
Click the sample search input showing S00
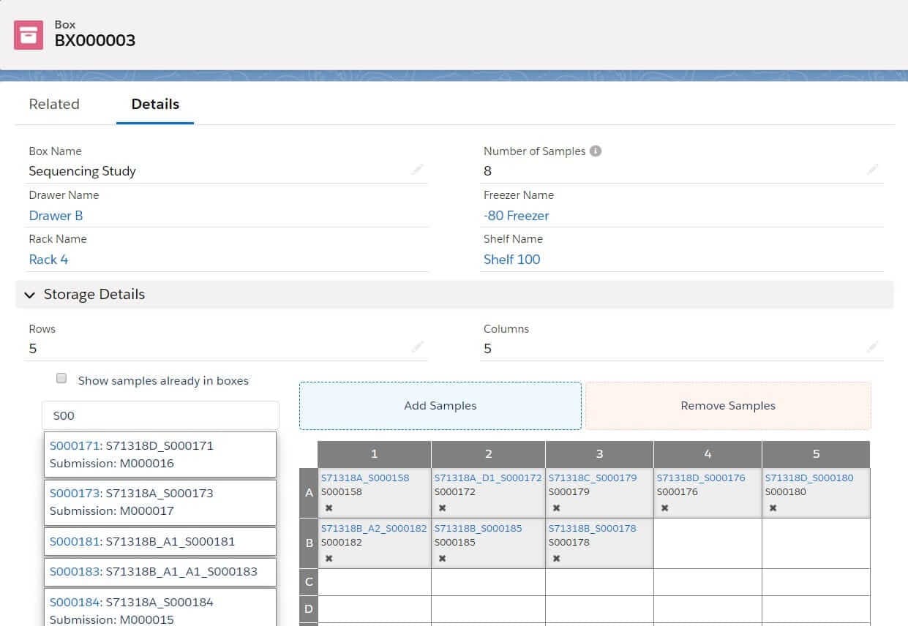pyautogui.click(x=160, y=415)
